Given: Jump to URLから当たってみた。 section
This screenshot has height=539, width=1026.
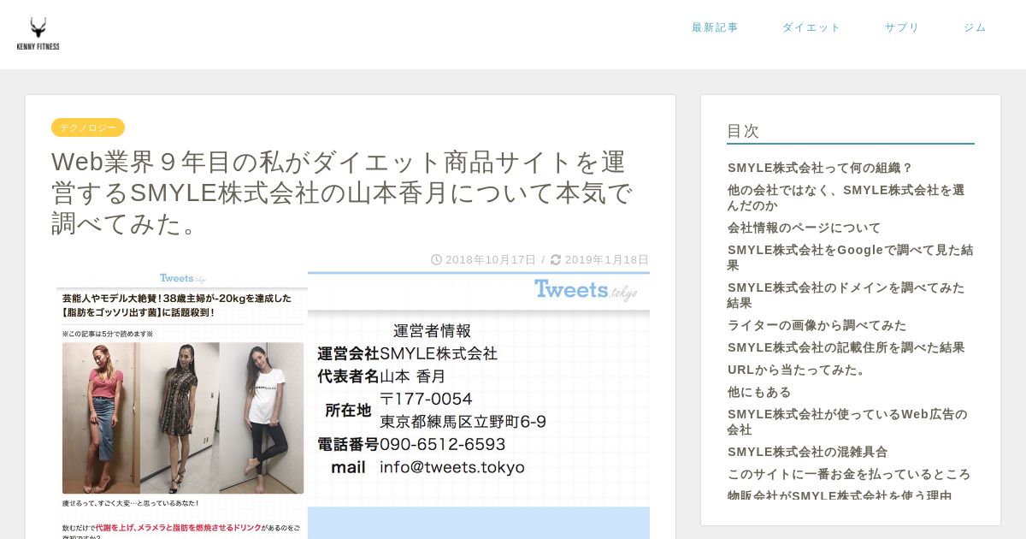Looking at the screenshot, I should click(x=797, y=370).
